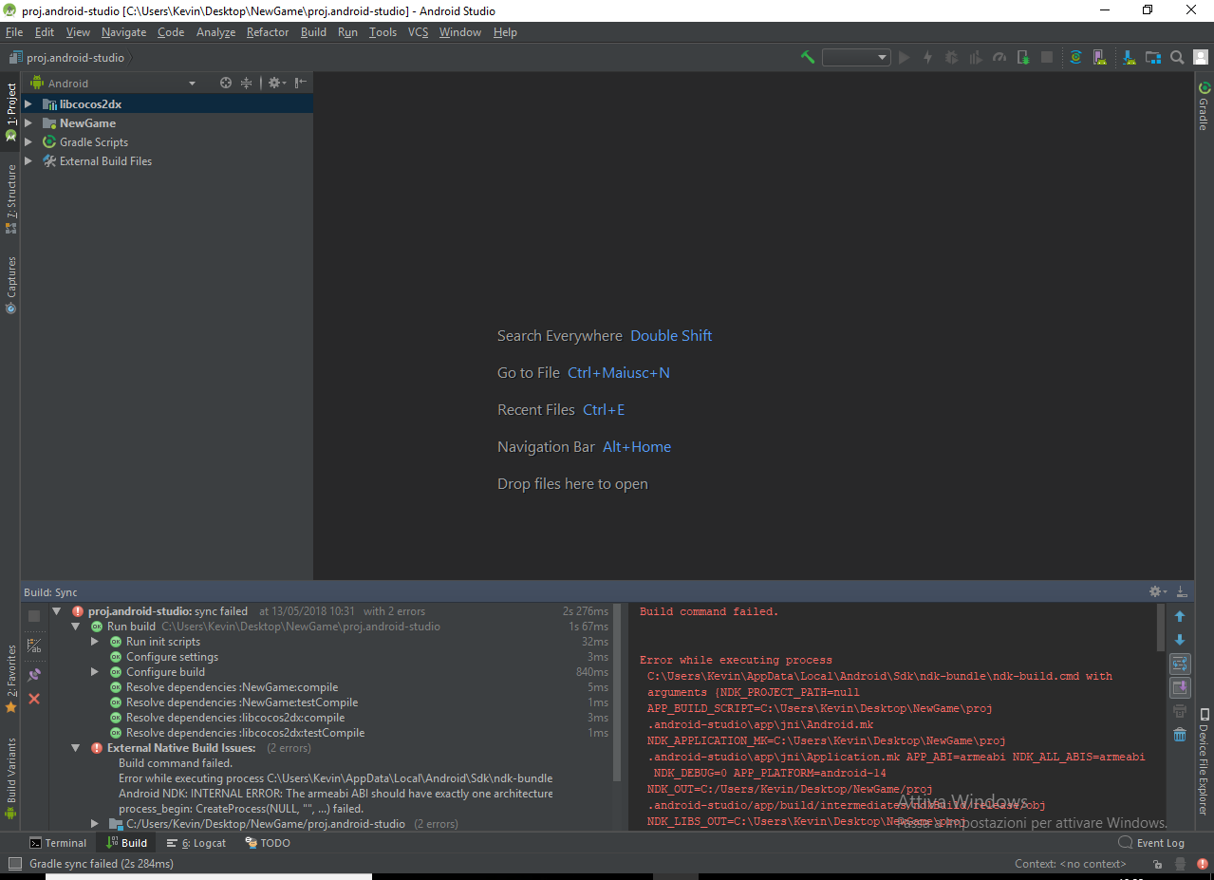Open the Terminal tool window
This screenshot has width=1214, height=880.
pos(58,843)
